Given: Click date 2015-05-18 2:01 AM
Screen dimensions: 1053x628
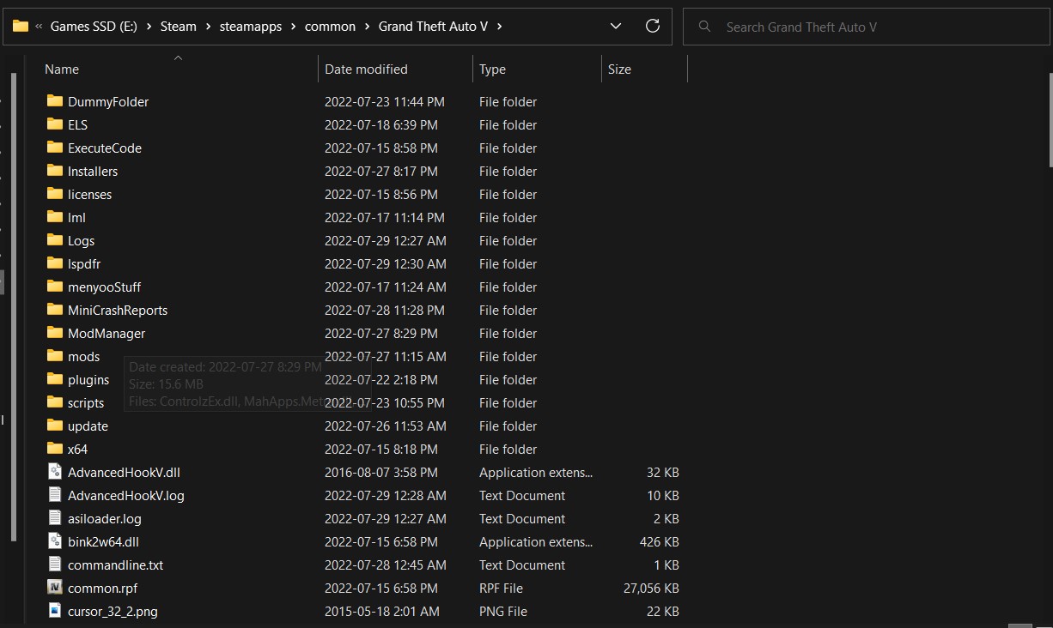Looking at the screenshot, I should point(382,612).
